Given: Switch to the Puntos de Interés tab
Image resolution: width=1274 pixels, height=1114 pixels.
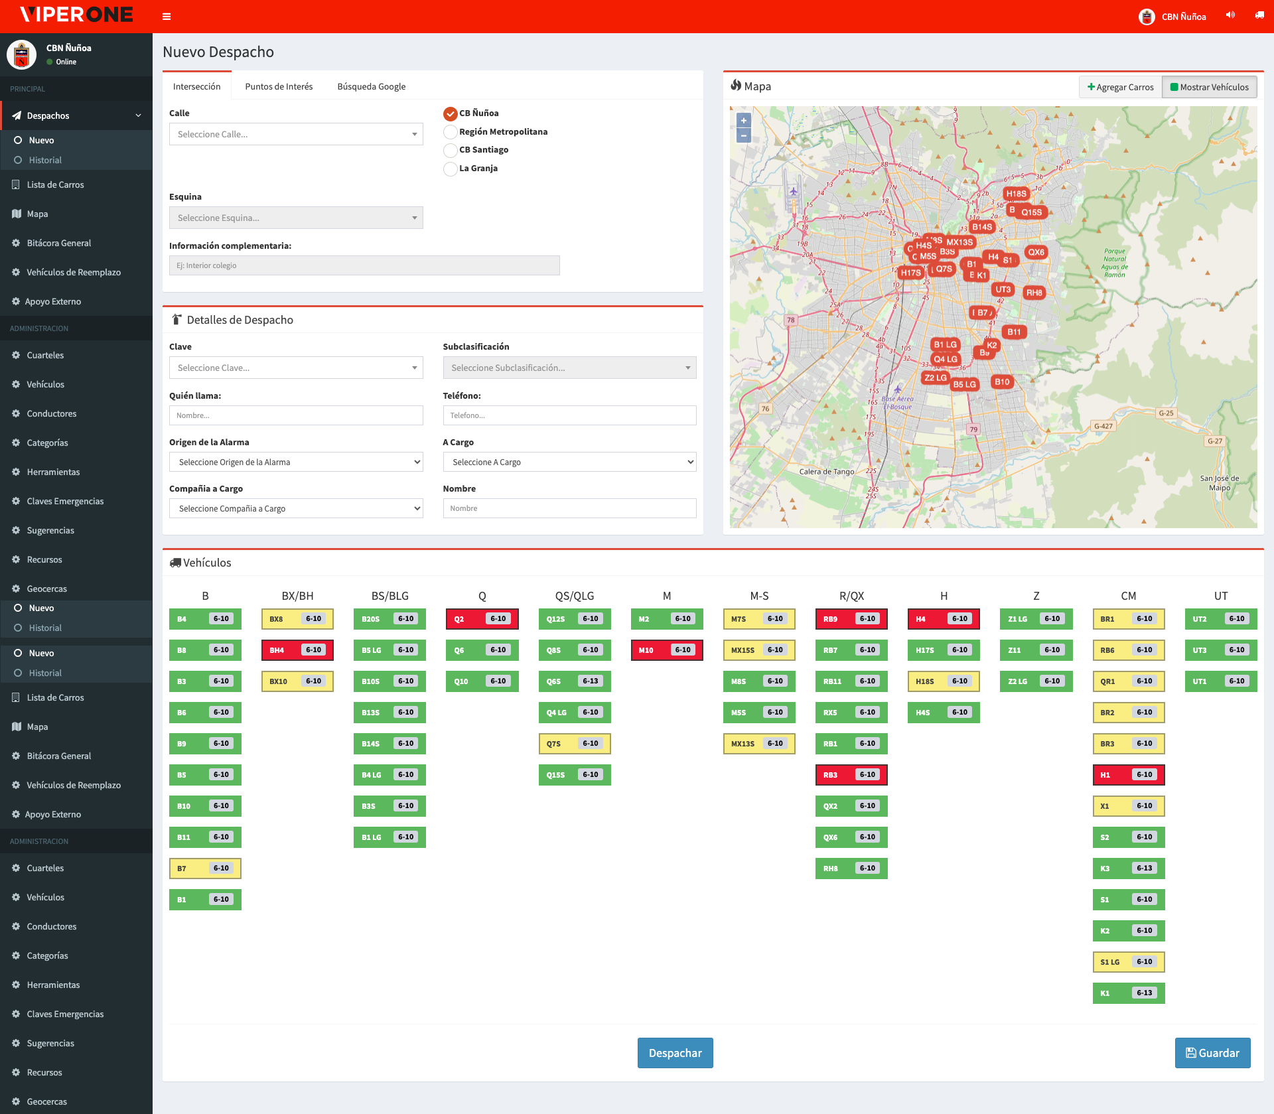Looking at the screenshot, I should (279, 86).
